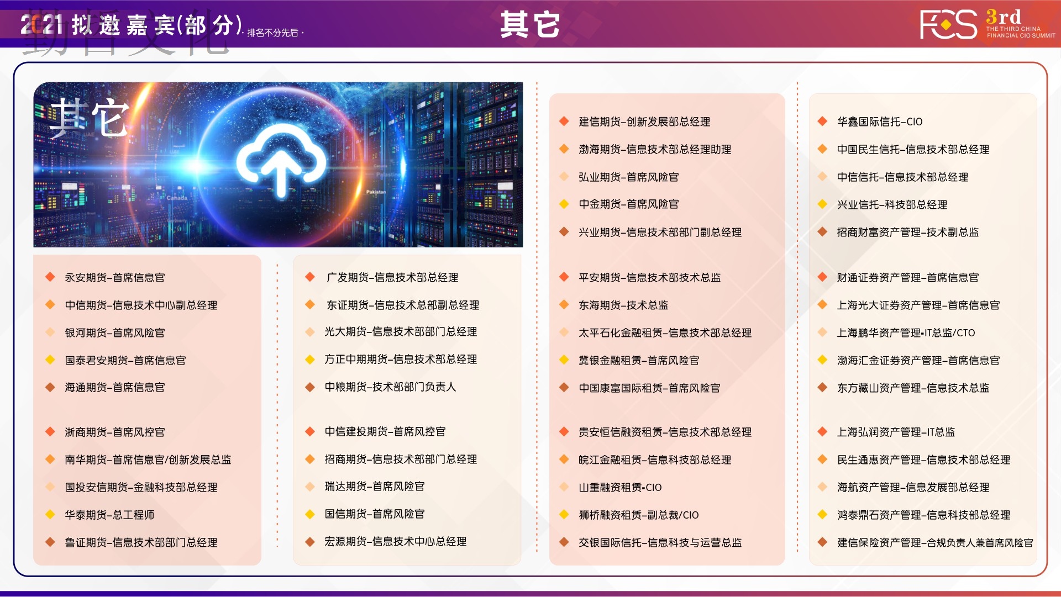Select 建信保险资产管理-合规负责人兼首席风险官 entry
This screenshot has width=1061, height=597.
(x=935, y=542)
